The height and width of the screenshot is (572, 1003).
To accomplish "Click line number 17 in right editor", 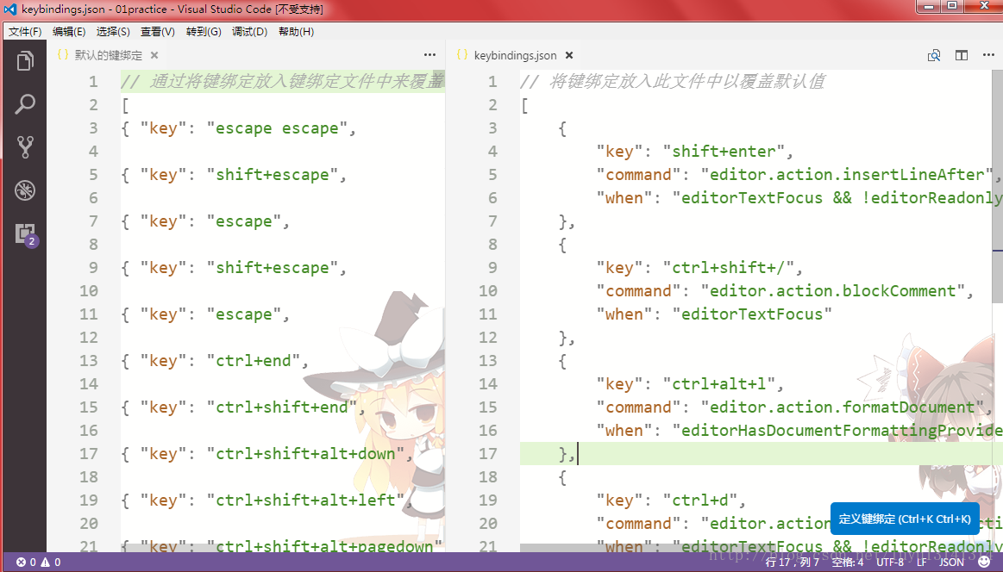I will click(x=488, y=454).
